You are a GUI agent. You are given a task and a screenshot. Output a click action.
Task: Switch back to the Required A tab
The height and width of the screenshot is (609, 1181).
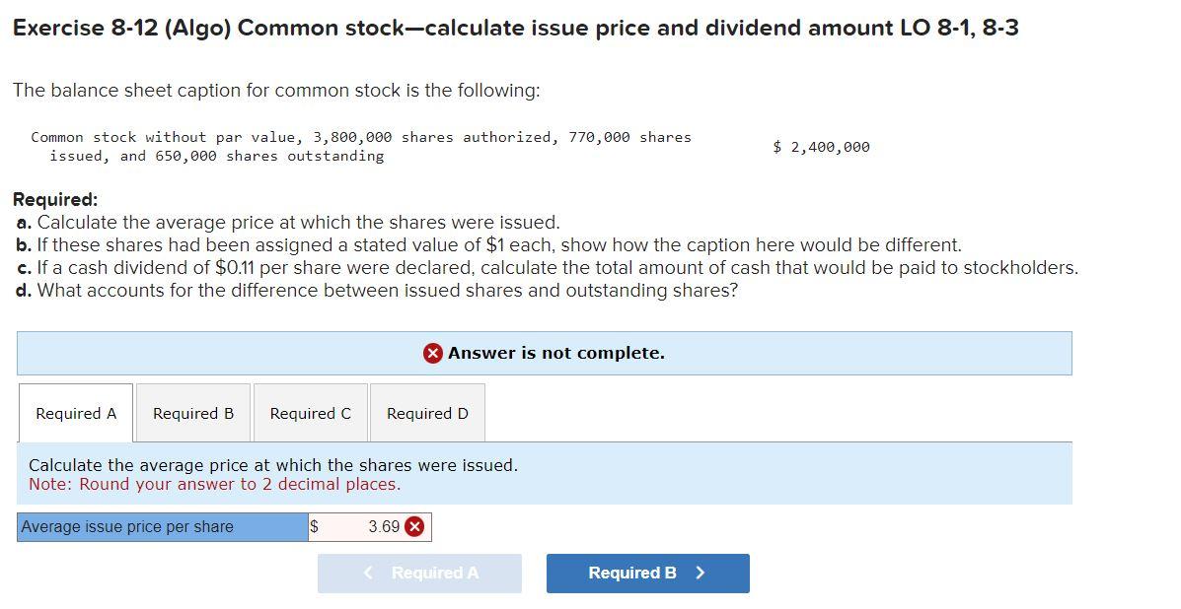coord(75,412)
